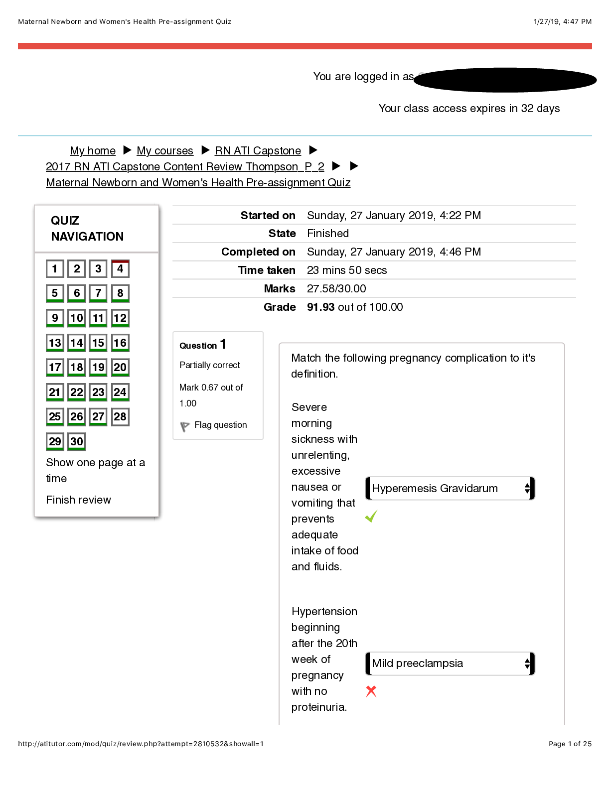Screen dimensions: 610x789
Task: Select question 15 in quiz navigation
Action: tap(98, 343)
